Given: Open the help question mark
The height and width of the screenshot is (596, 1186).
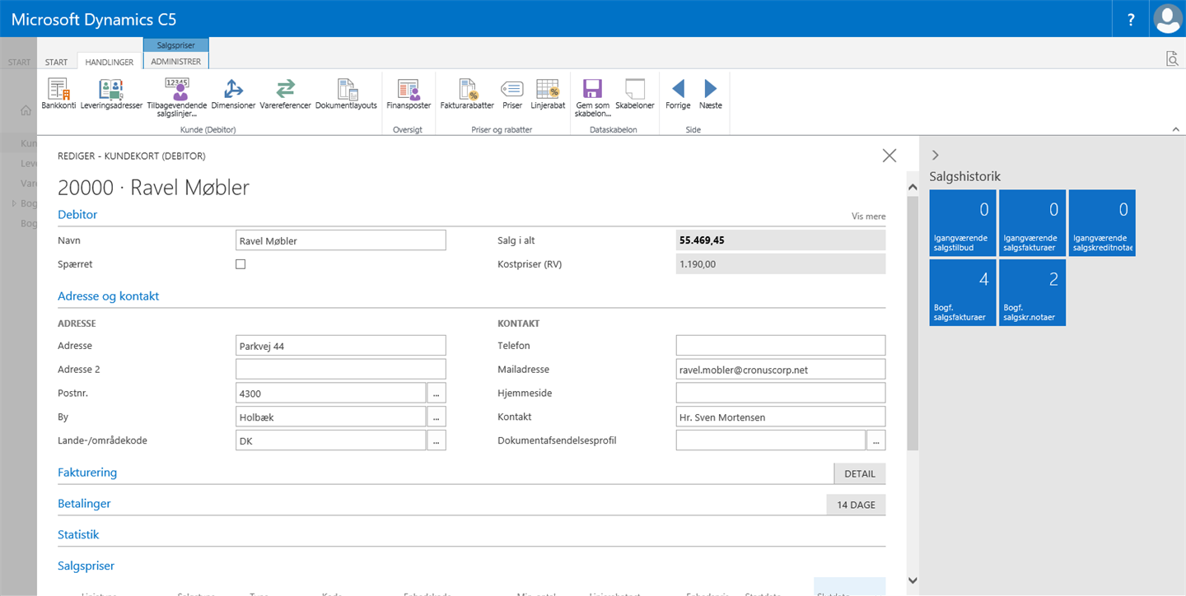Looking at the screenshot, I should [x=1132, y=19].
